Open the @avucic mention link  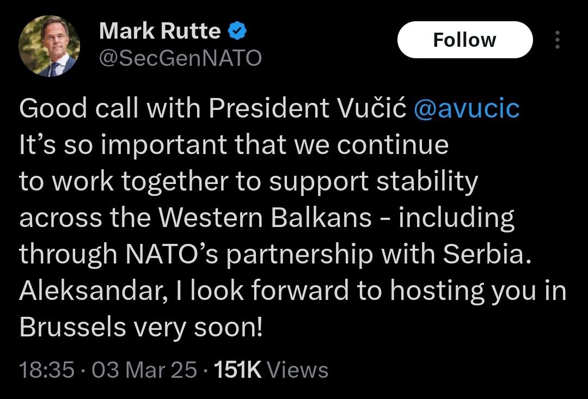[x=467, y=109]
